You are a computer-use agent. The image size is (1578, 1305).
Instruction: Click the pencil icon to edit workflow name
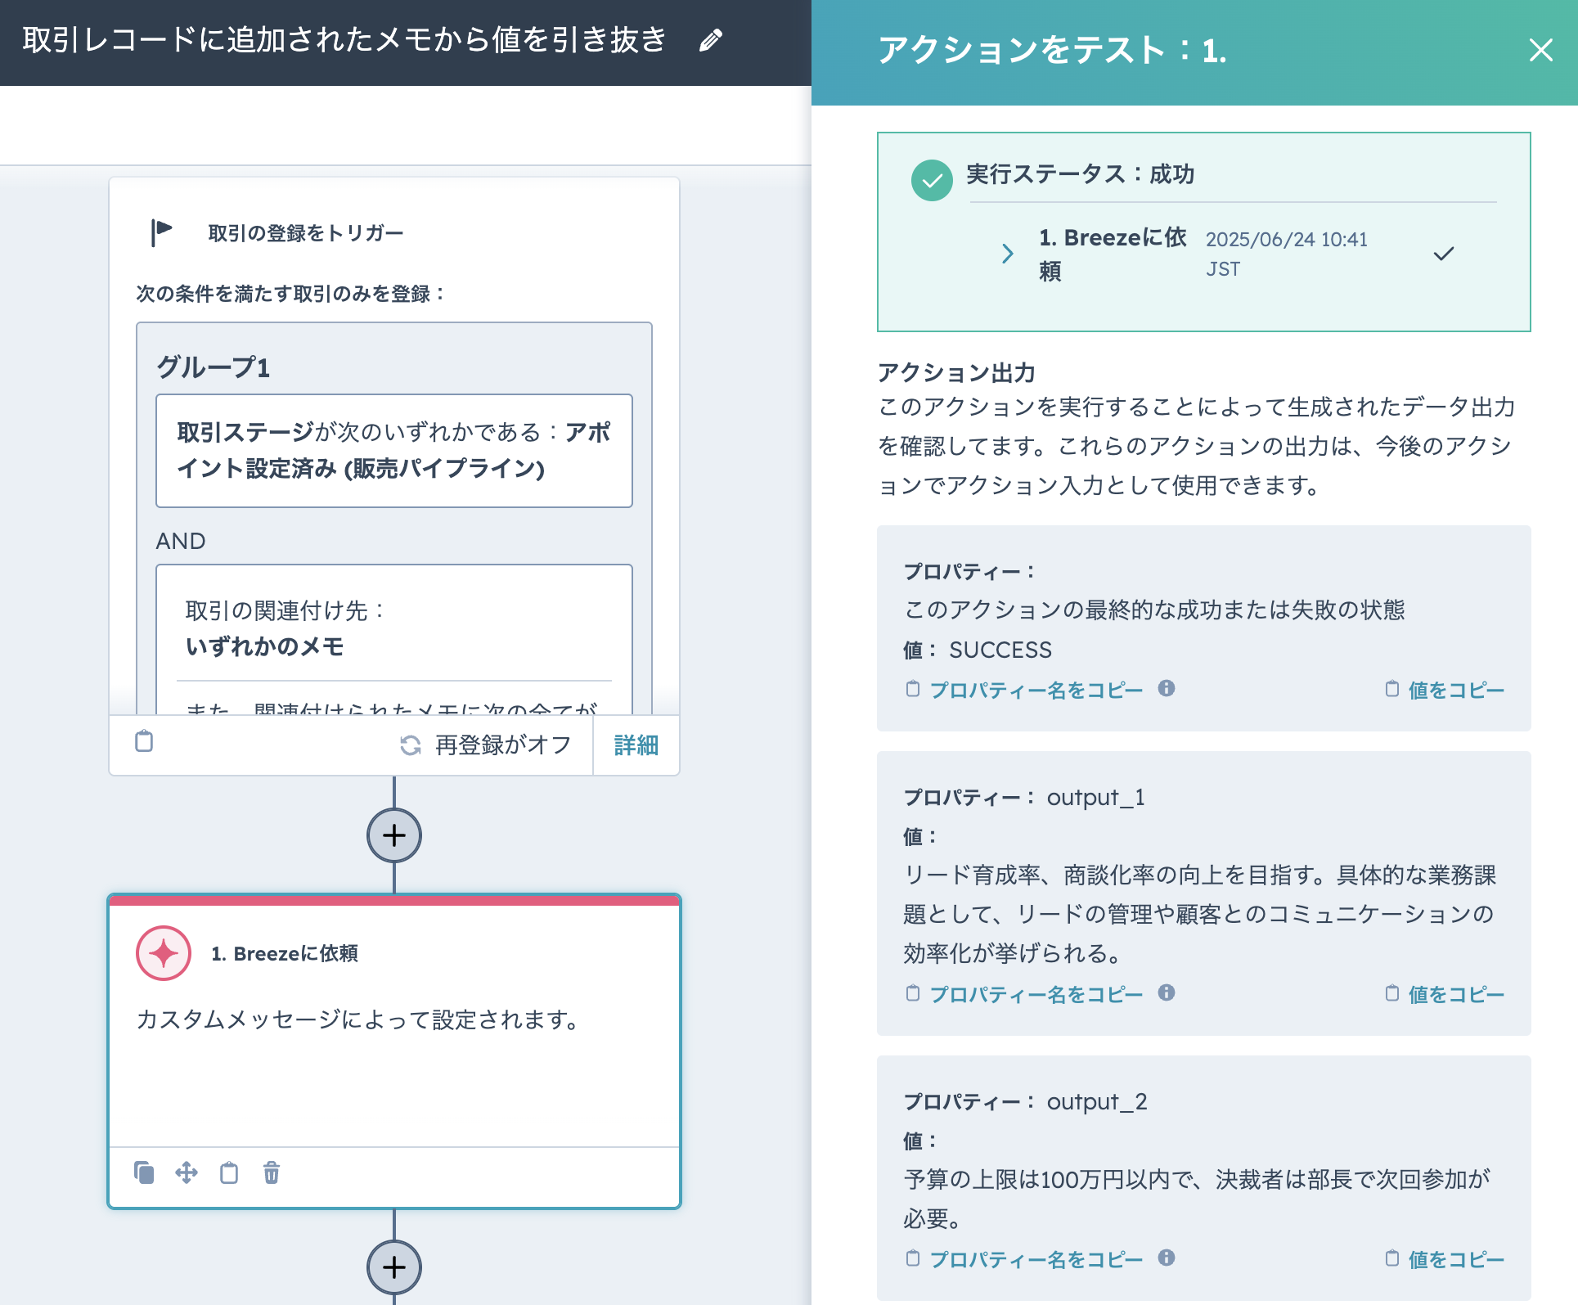tap(711, 40)
